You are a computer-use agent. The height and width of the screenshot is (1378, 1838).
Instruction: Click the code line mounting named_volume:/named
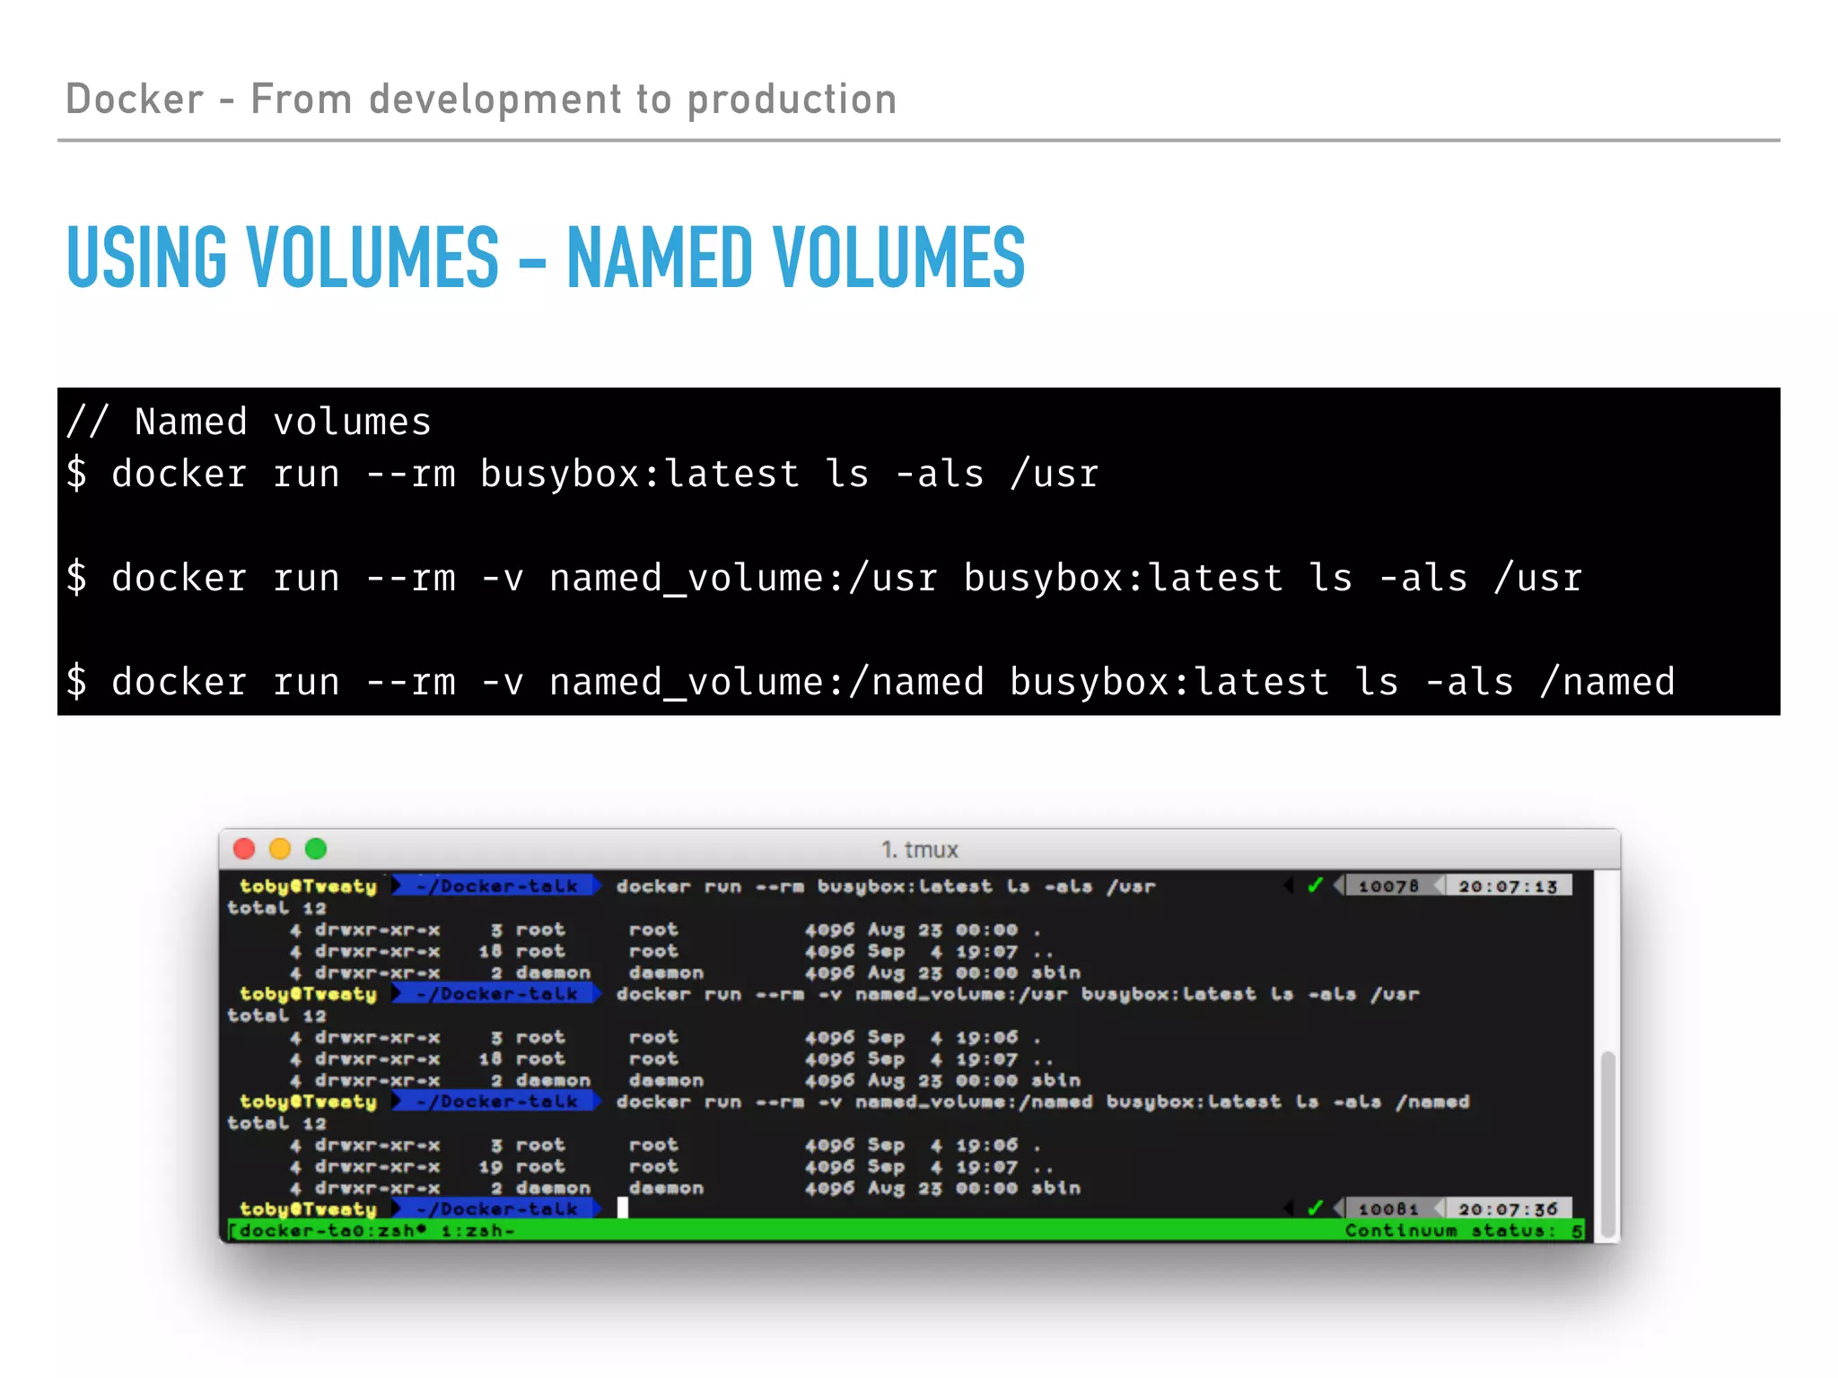tap(871, 682)
